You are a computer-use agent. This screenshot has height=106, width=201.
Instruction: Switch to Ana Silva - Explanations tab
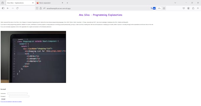(x=20, y=3)
